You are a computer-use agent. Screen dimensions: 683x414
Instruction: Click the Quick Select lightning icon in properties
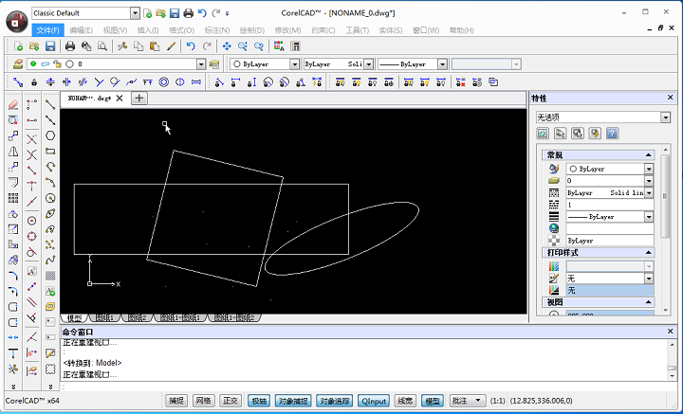(595, 133)
